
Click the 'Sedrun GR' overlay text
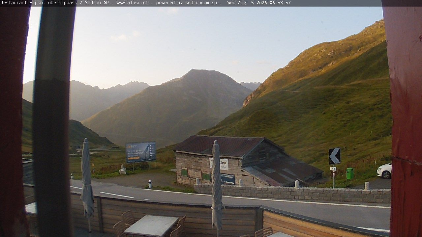tap(97, 3)
